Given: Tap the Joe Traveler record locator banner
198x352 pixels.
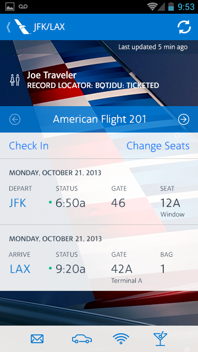Looking at the screenshot, I should (x=93, y=80).
